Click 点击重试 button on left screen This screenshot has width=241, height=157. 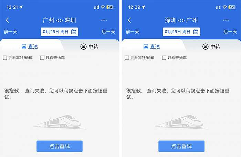[x=60, y=146]
